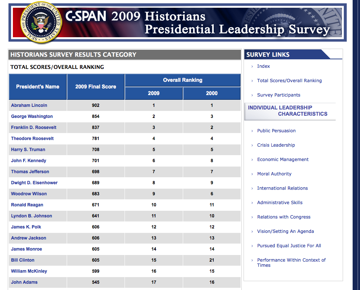Open James K. Polk entry

click(x=26, y=227)
